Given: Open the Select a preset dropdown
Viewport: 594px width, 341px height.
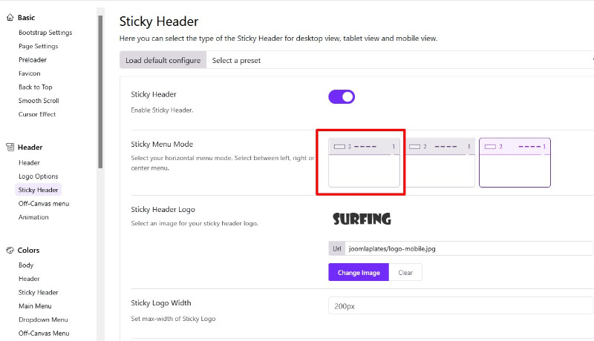Looking at the screenshot, I should pos(401,60).
